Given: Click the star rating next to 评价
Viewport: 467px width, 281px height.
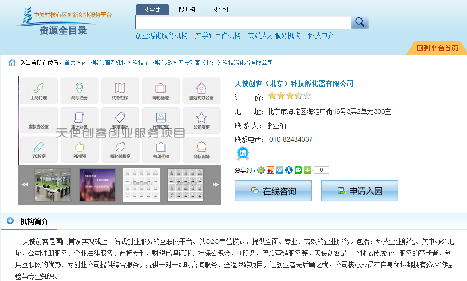Looking at the screenshot, I should pyautogui.click(x=289, y=96).
